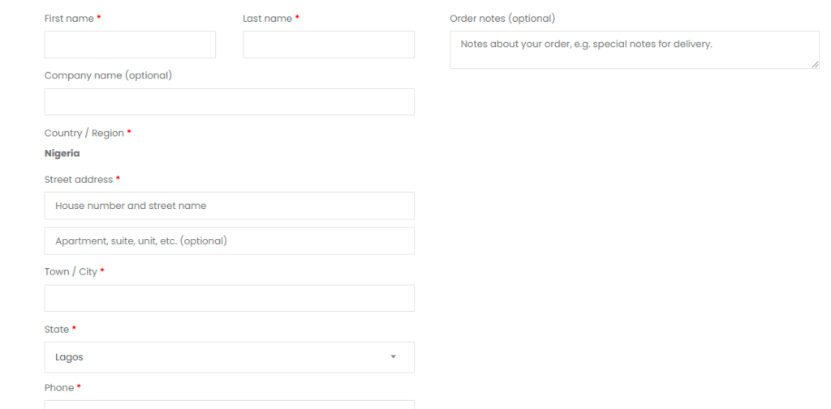Click the House number and street name field
The height and width of the screenshot is (409, 831).
tap(230, 206)
